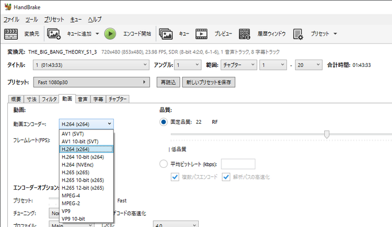Click the 合計時間 value 01:43:33
392x227 pixels.
(362, 65)
